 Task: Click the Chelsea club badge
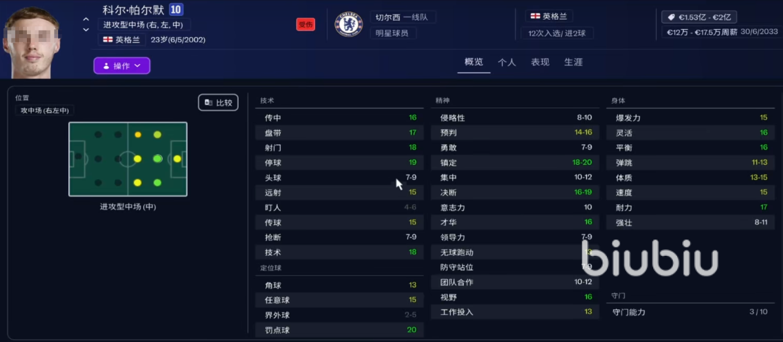(349, 24)
